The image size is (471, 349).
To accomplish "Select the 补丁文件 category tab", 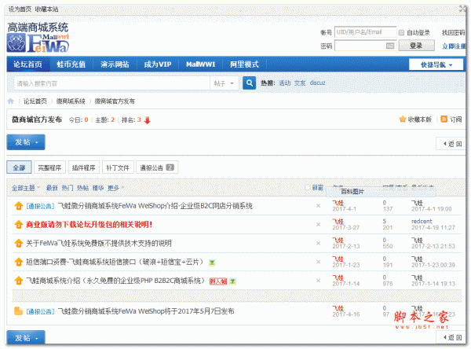I will pyautogui.click(x=118, y=167).
